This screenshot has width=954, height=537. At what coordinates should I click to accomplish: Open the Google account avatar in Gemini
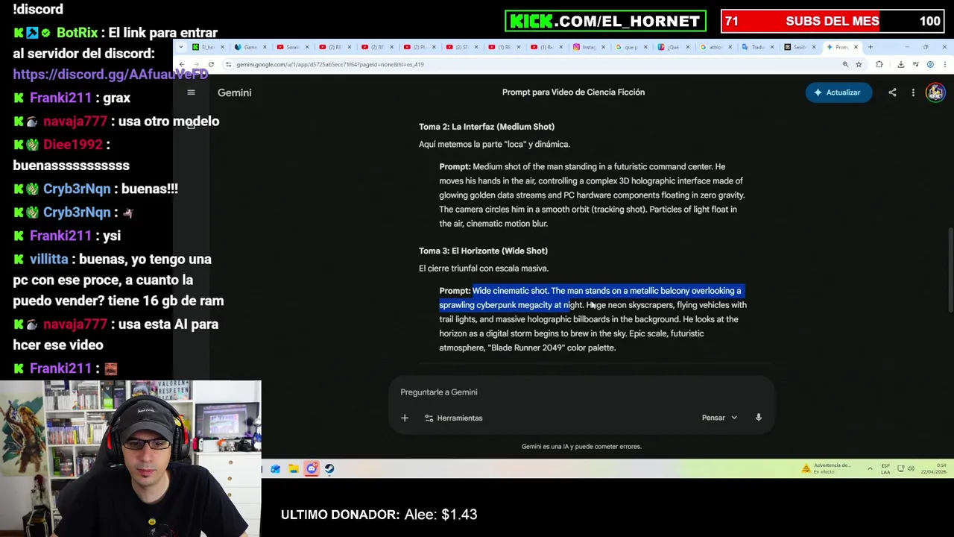click(x=935, y=92)
